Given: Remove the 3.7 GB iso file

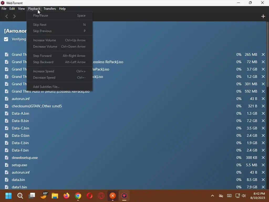Looking at the screenshot, I should [x=263, y=69].
